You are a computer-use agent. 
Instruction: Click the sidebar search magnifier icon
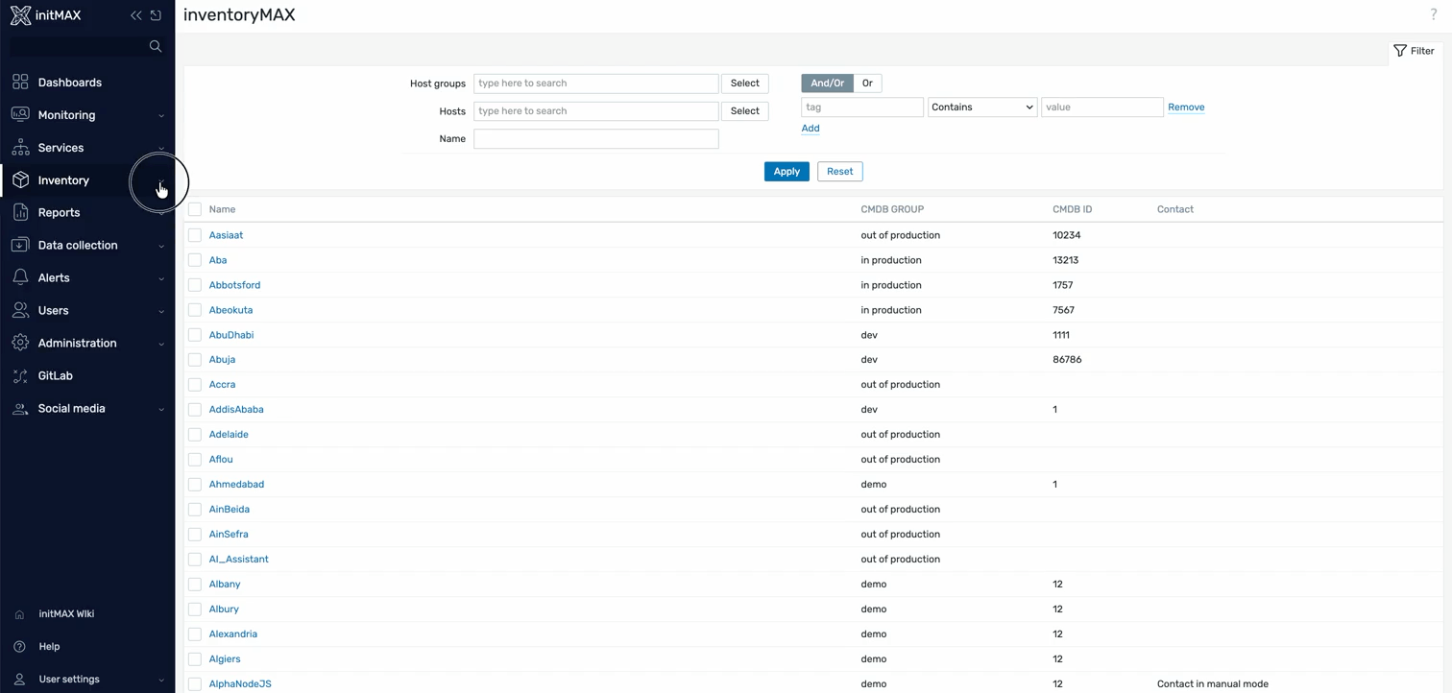[x=156, y=46]
